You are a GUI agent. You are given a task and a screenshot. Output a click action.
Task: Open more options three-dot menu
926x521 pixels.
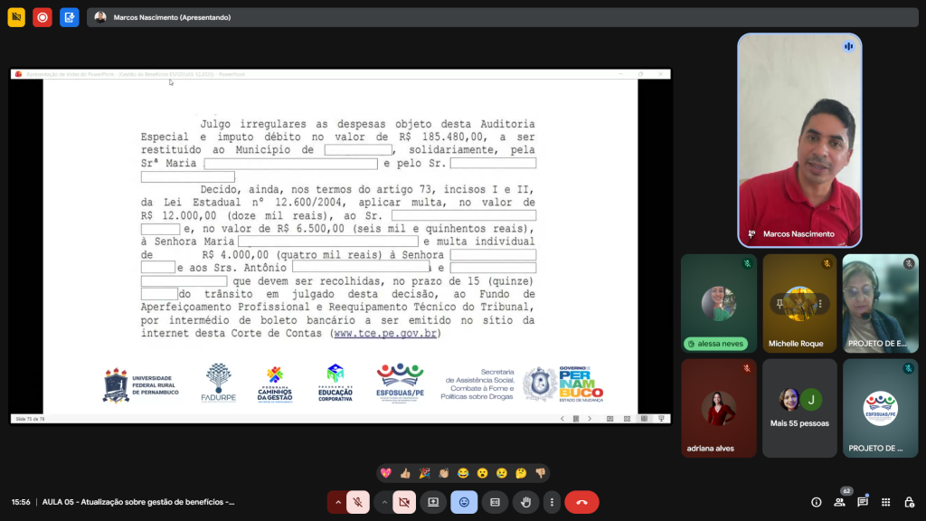tap(551, 502)
